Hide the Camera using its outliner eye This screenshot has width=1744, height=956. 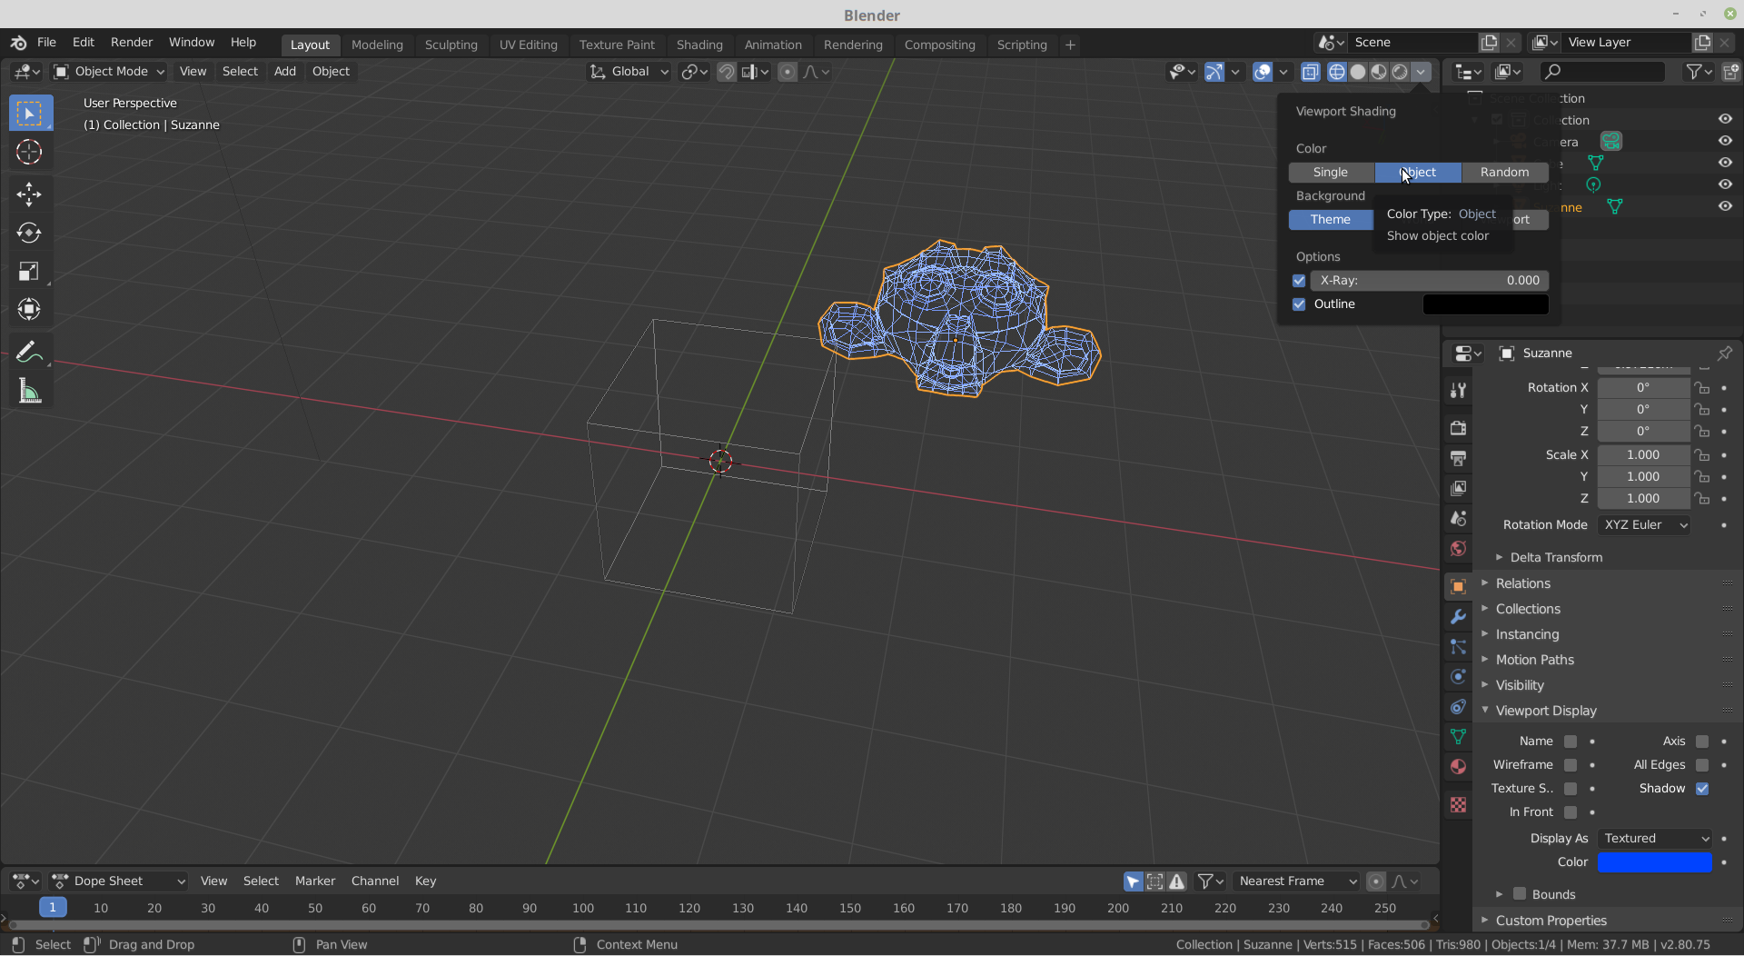[1725, 141]
